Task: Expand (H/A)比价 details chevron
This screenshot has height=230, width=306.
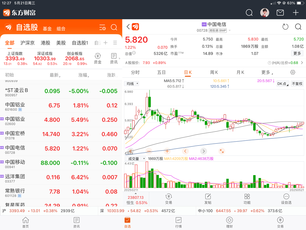Action: click(x=302, y=63)
